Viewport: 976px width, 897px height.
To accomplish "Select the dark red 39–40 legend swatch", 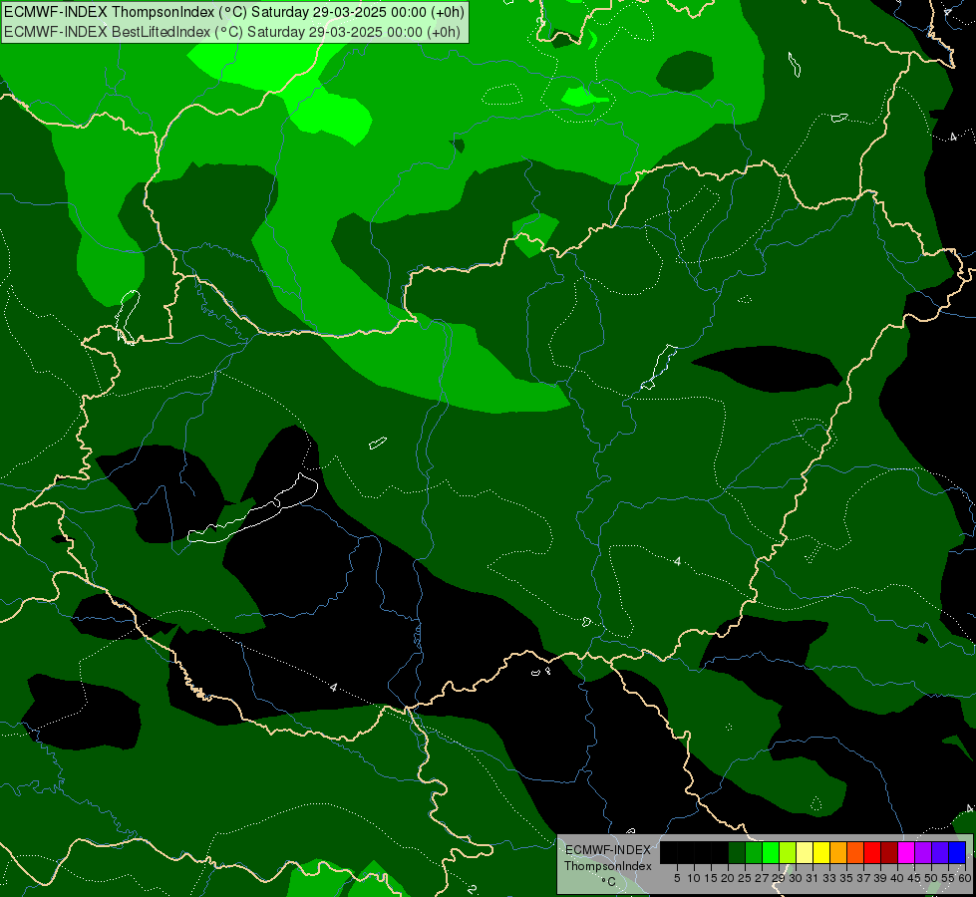I will [889, 852].
